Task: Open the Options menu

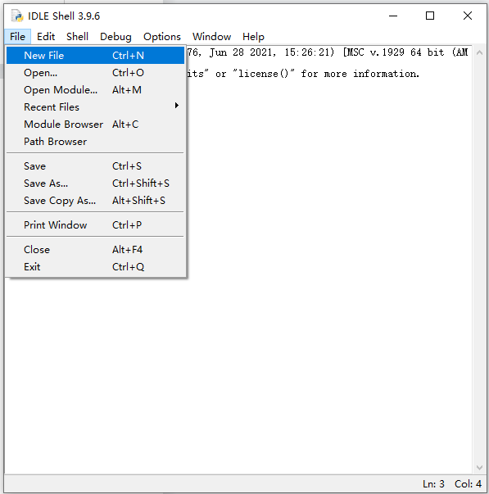Action: tap(162, 37)
